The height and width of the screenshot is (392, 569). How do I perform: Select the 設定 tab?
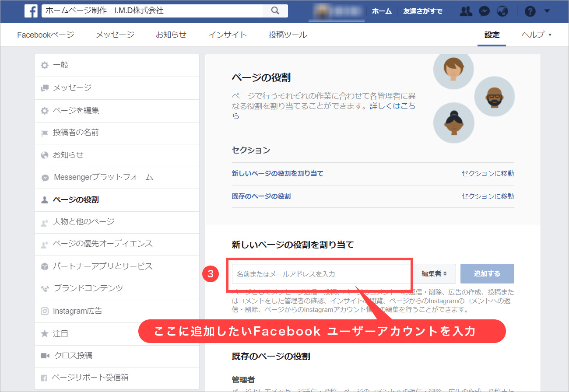coord(492,35)
